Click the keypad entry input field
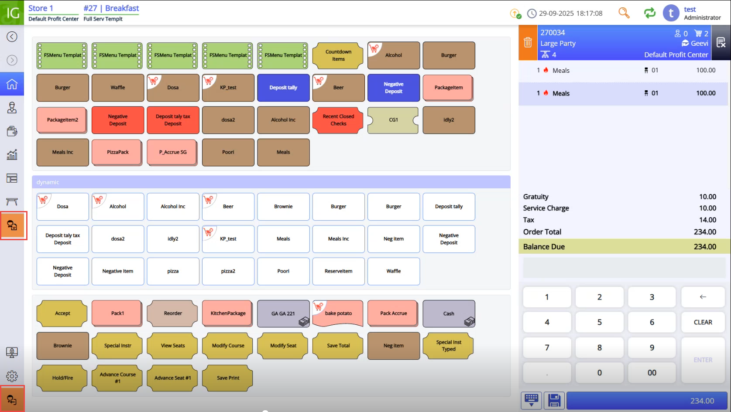This screenshot has width=731, height=412. [624, 267]
